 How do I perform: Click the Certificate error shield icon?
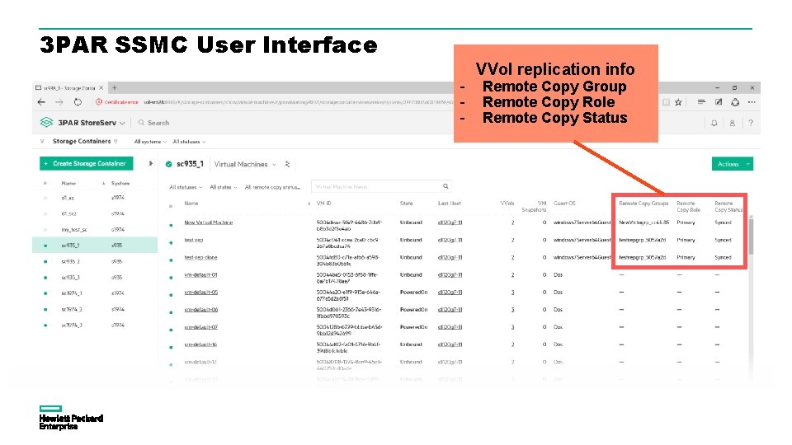(x=98, y=102)
